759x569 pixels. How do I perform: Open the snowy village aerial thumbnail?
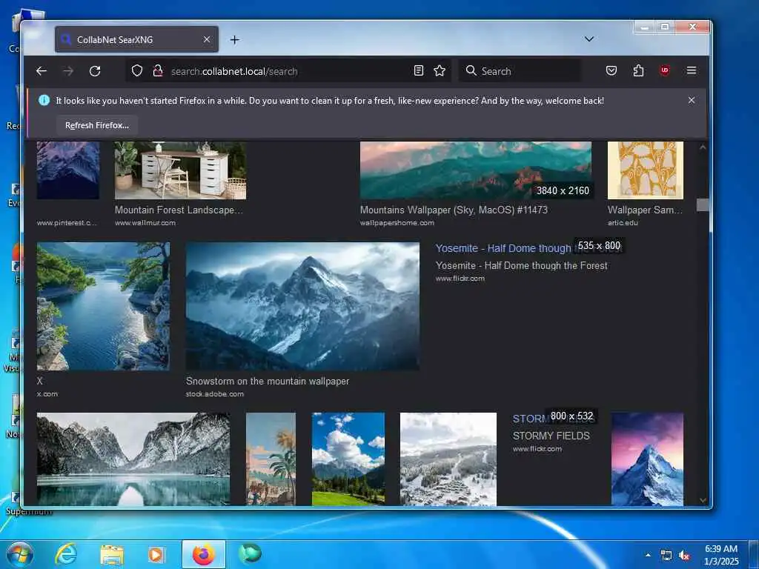448,459
